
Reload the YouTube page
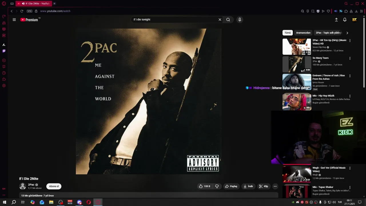(x=22, y=11)
